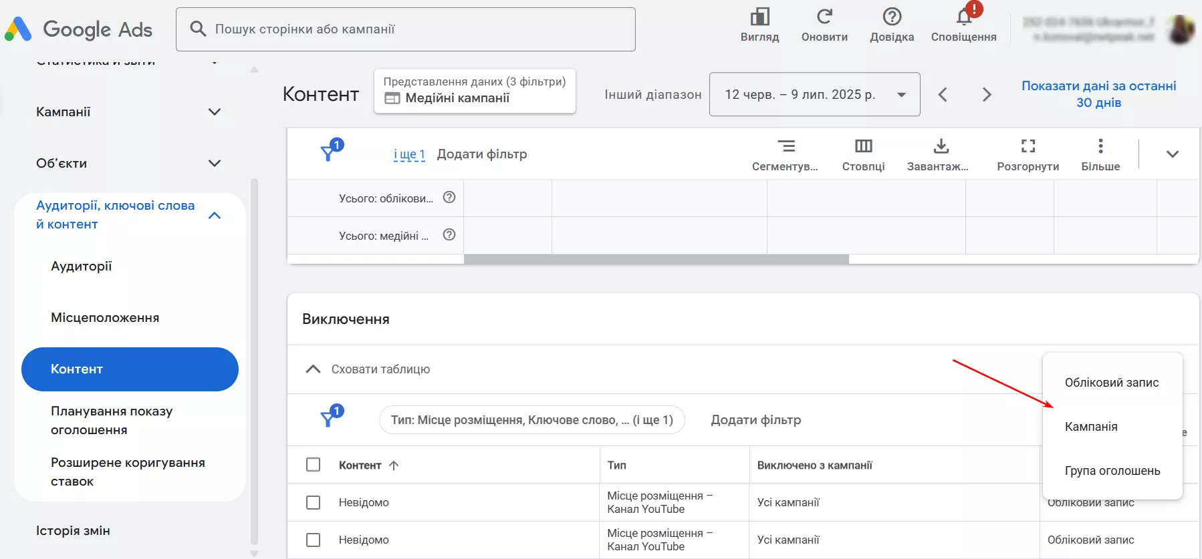Open the Довідка help icon
Screen dimensions: 1202x559
(892, 17)
